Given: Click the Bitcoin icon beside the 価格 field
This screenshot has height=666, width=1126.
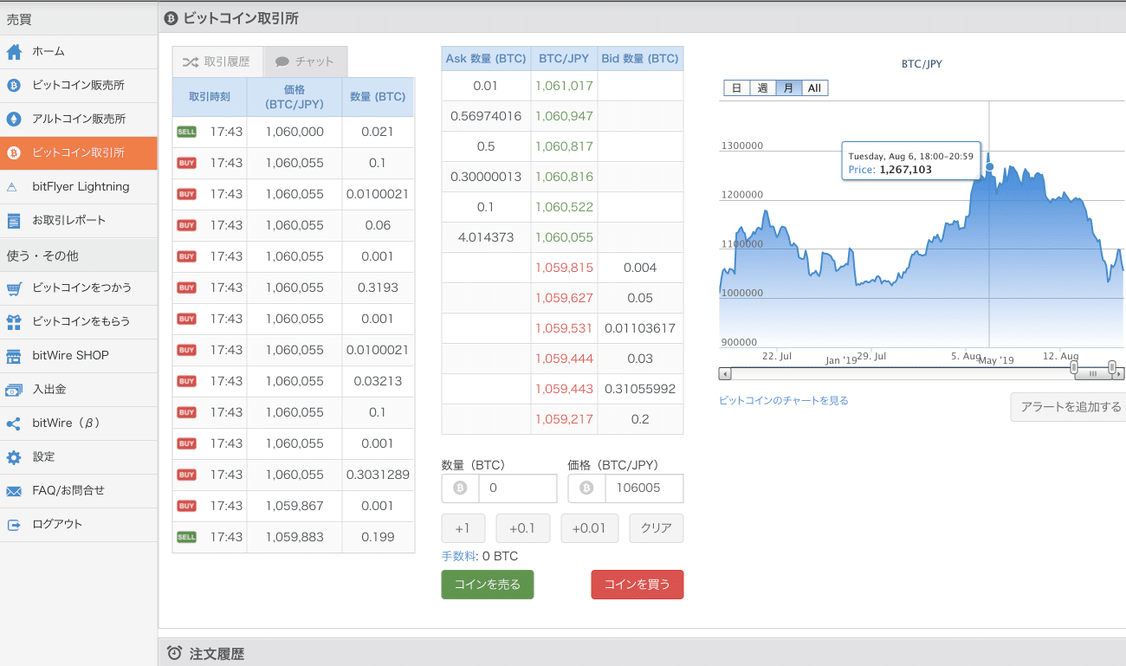Looking at the screenshot, I should tap(586, 488).
